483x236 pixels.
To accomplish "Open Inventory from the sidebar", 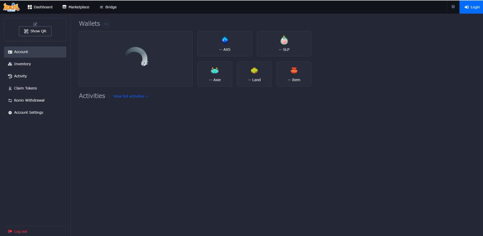I will 35,64.
